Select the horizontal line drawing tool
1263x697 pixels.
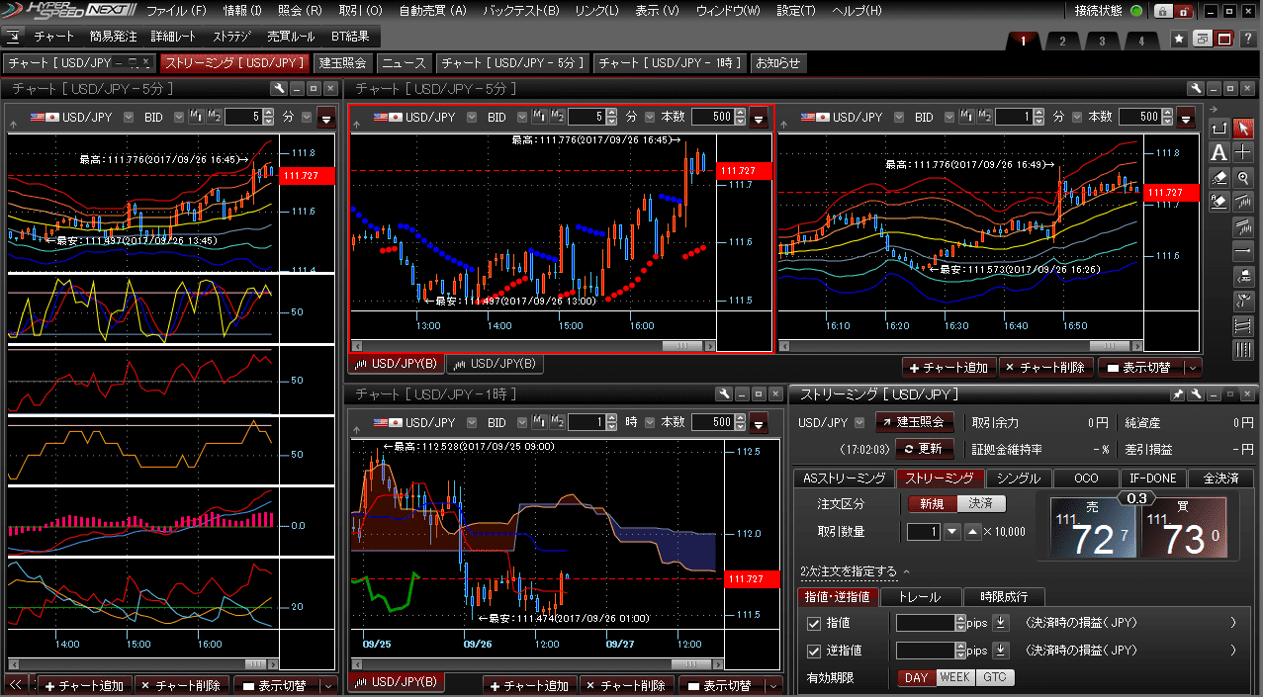(1243, 251)
